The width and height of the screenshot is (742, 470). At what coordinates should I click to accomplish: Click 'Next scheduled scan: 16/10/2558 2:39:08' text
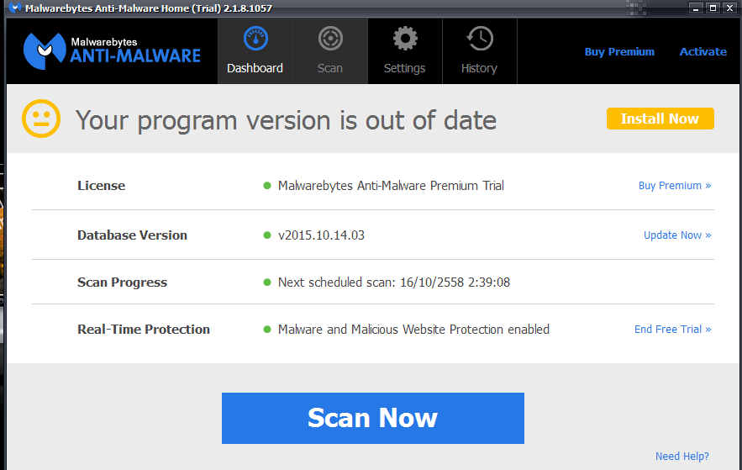[394, 283]
